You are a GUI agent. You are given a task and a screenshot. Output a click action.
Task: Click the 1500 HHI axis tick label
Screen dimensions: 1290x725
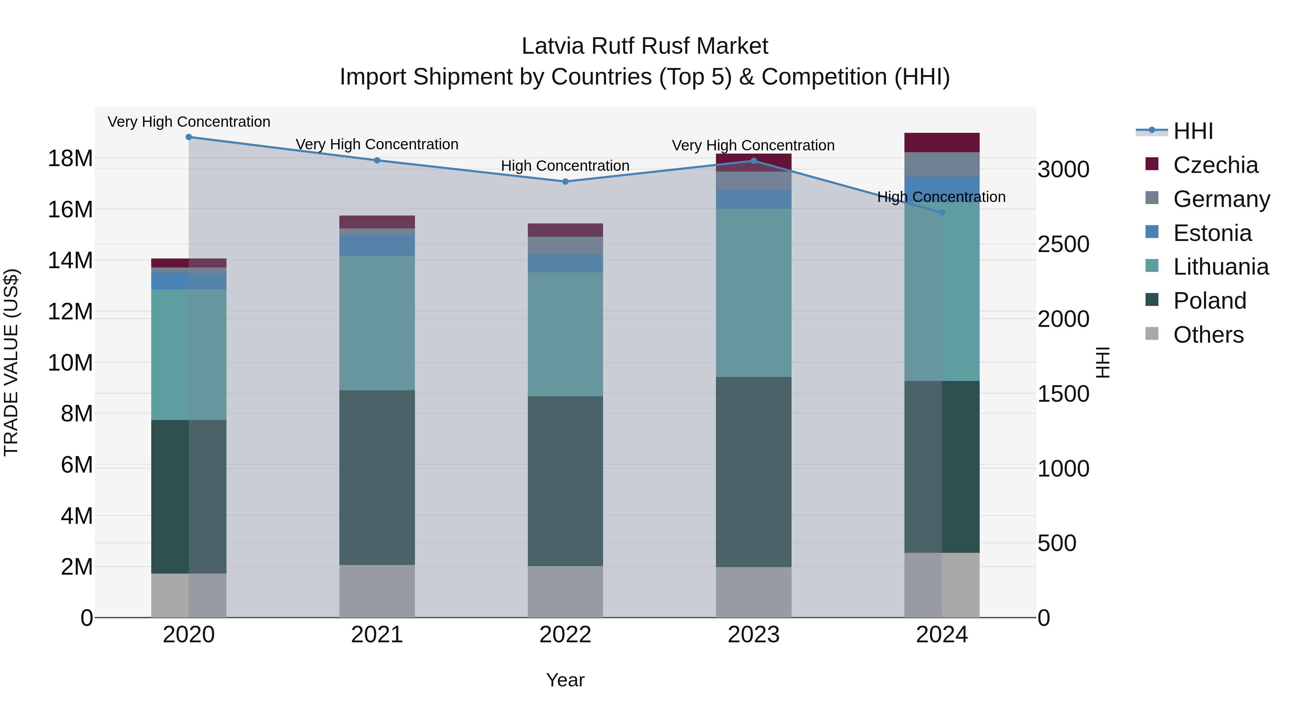(1063, 394)
